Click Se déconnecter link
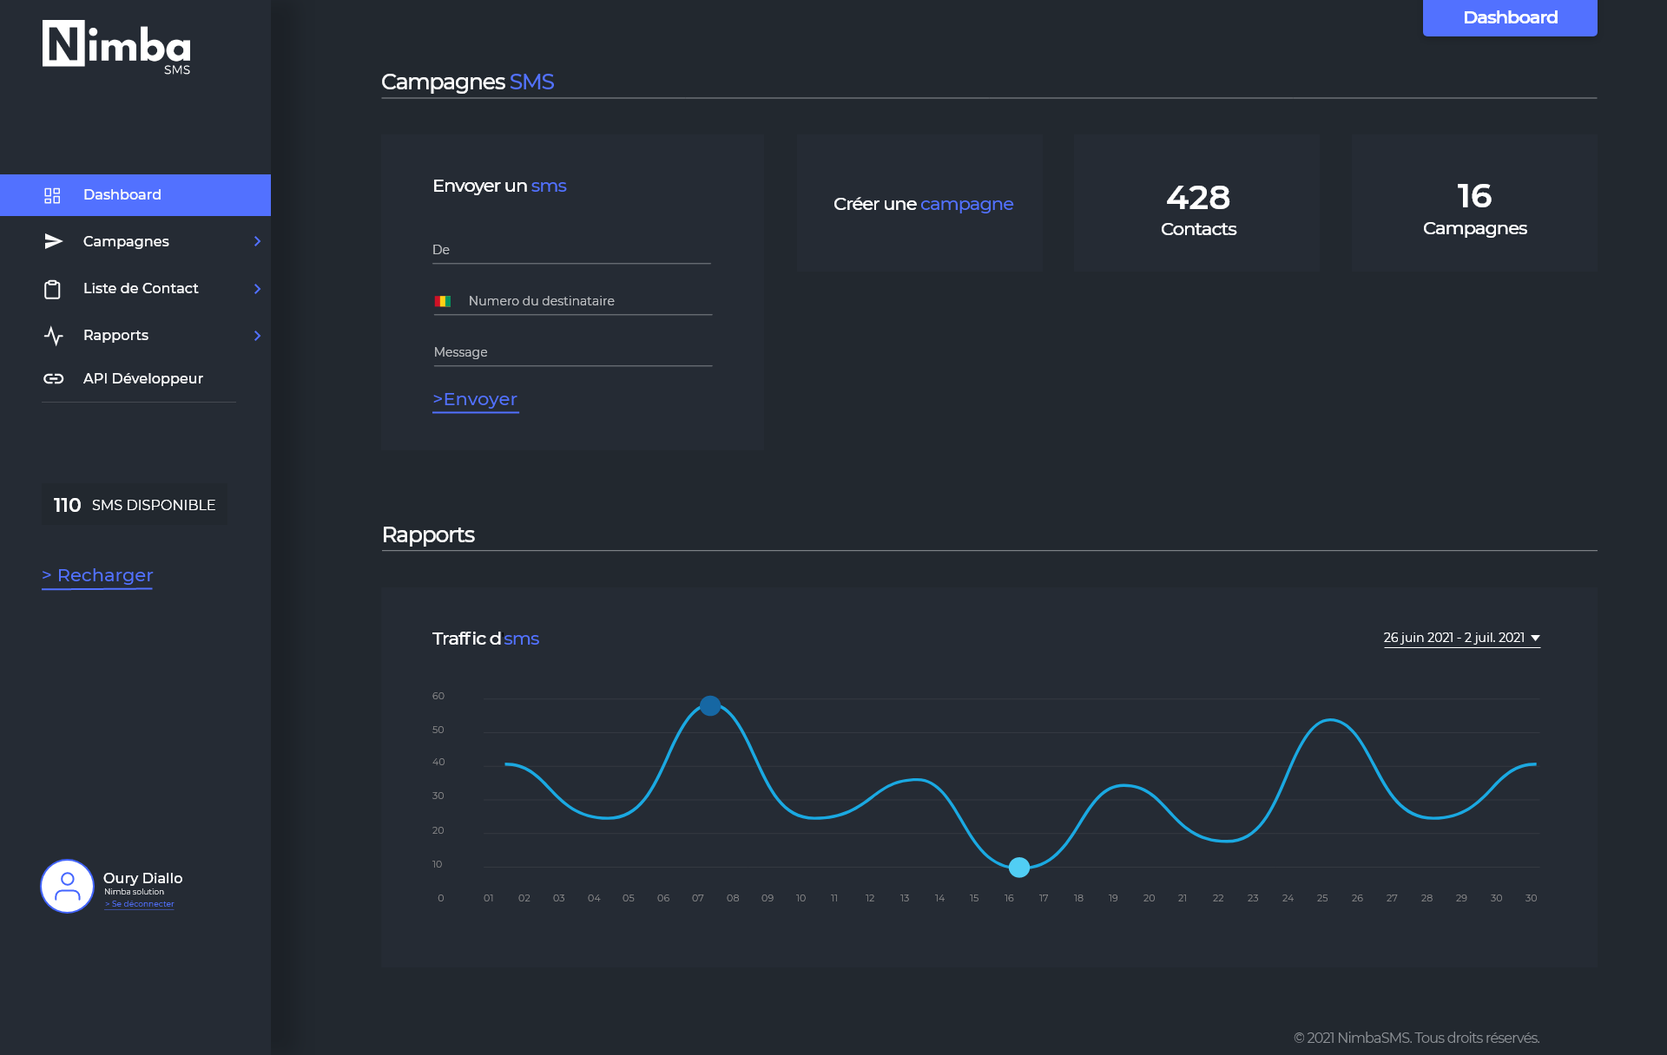The image size is (1667, 1055). pyautogui.click(x=140, y=904)
